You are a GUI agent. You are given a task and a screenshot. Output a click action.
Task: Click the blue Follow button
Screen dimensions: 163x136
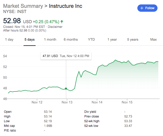pos(147,8)
